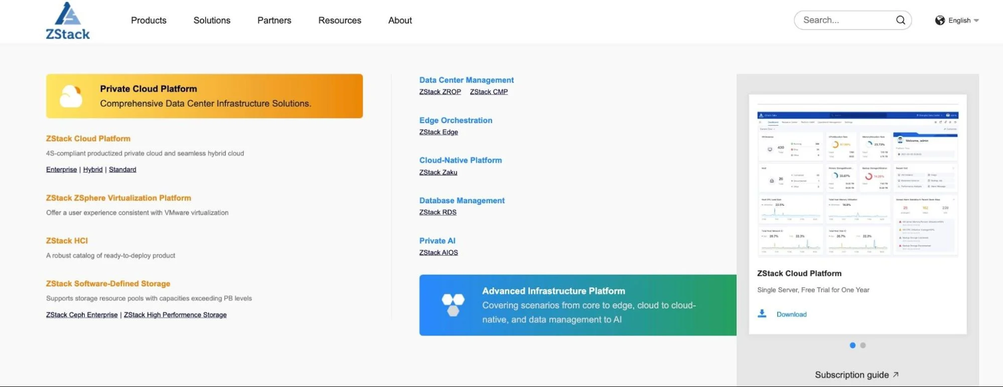Click the download arrow icon
The image size is (1003, 387).
coord(762,314)
